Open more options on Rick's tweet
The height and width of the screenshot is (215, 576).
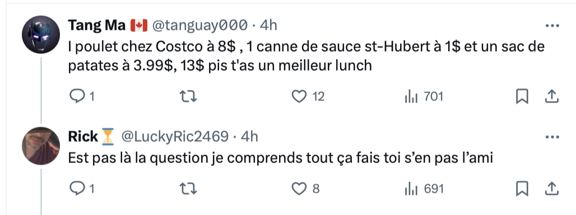click(x=552, y=137)
